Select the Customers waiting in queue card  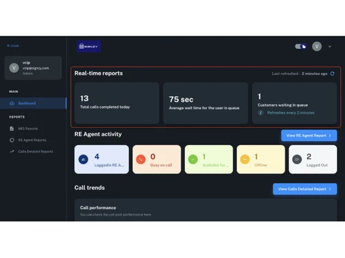(x=295, y=103)
